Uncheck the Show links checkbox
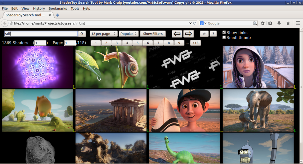The width and height of the screenshot is (303, 164). [x=224, y=32]
